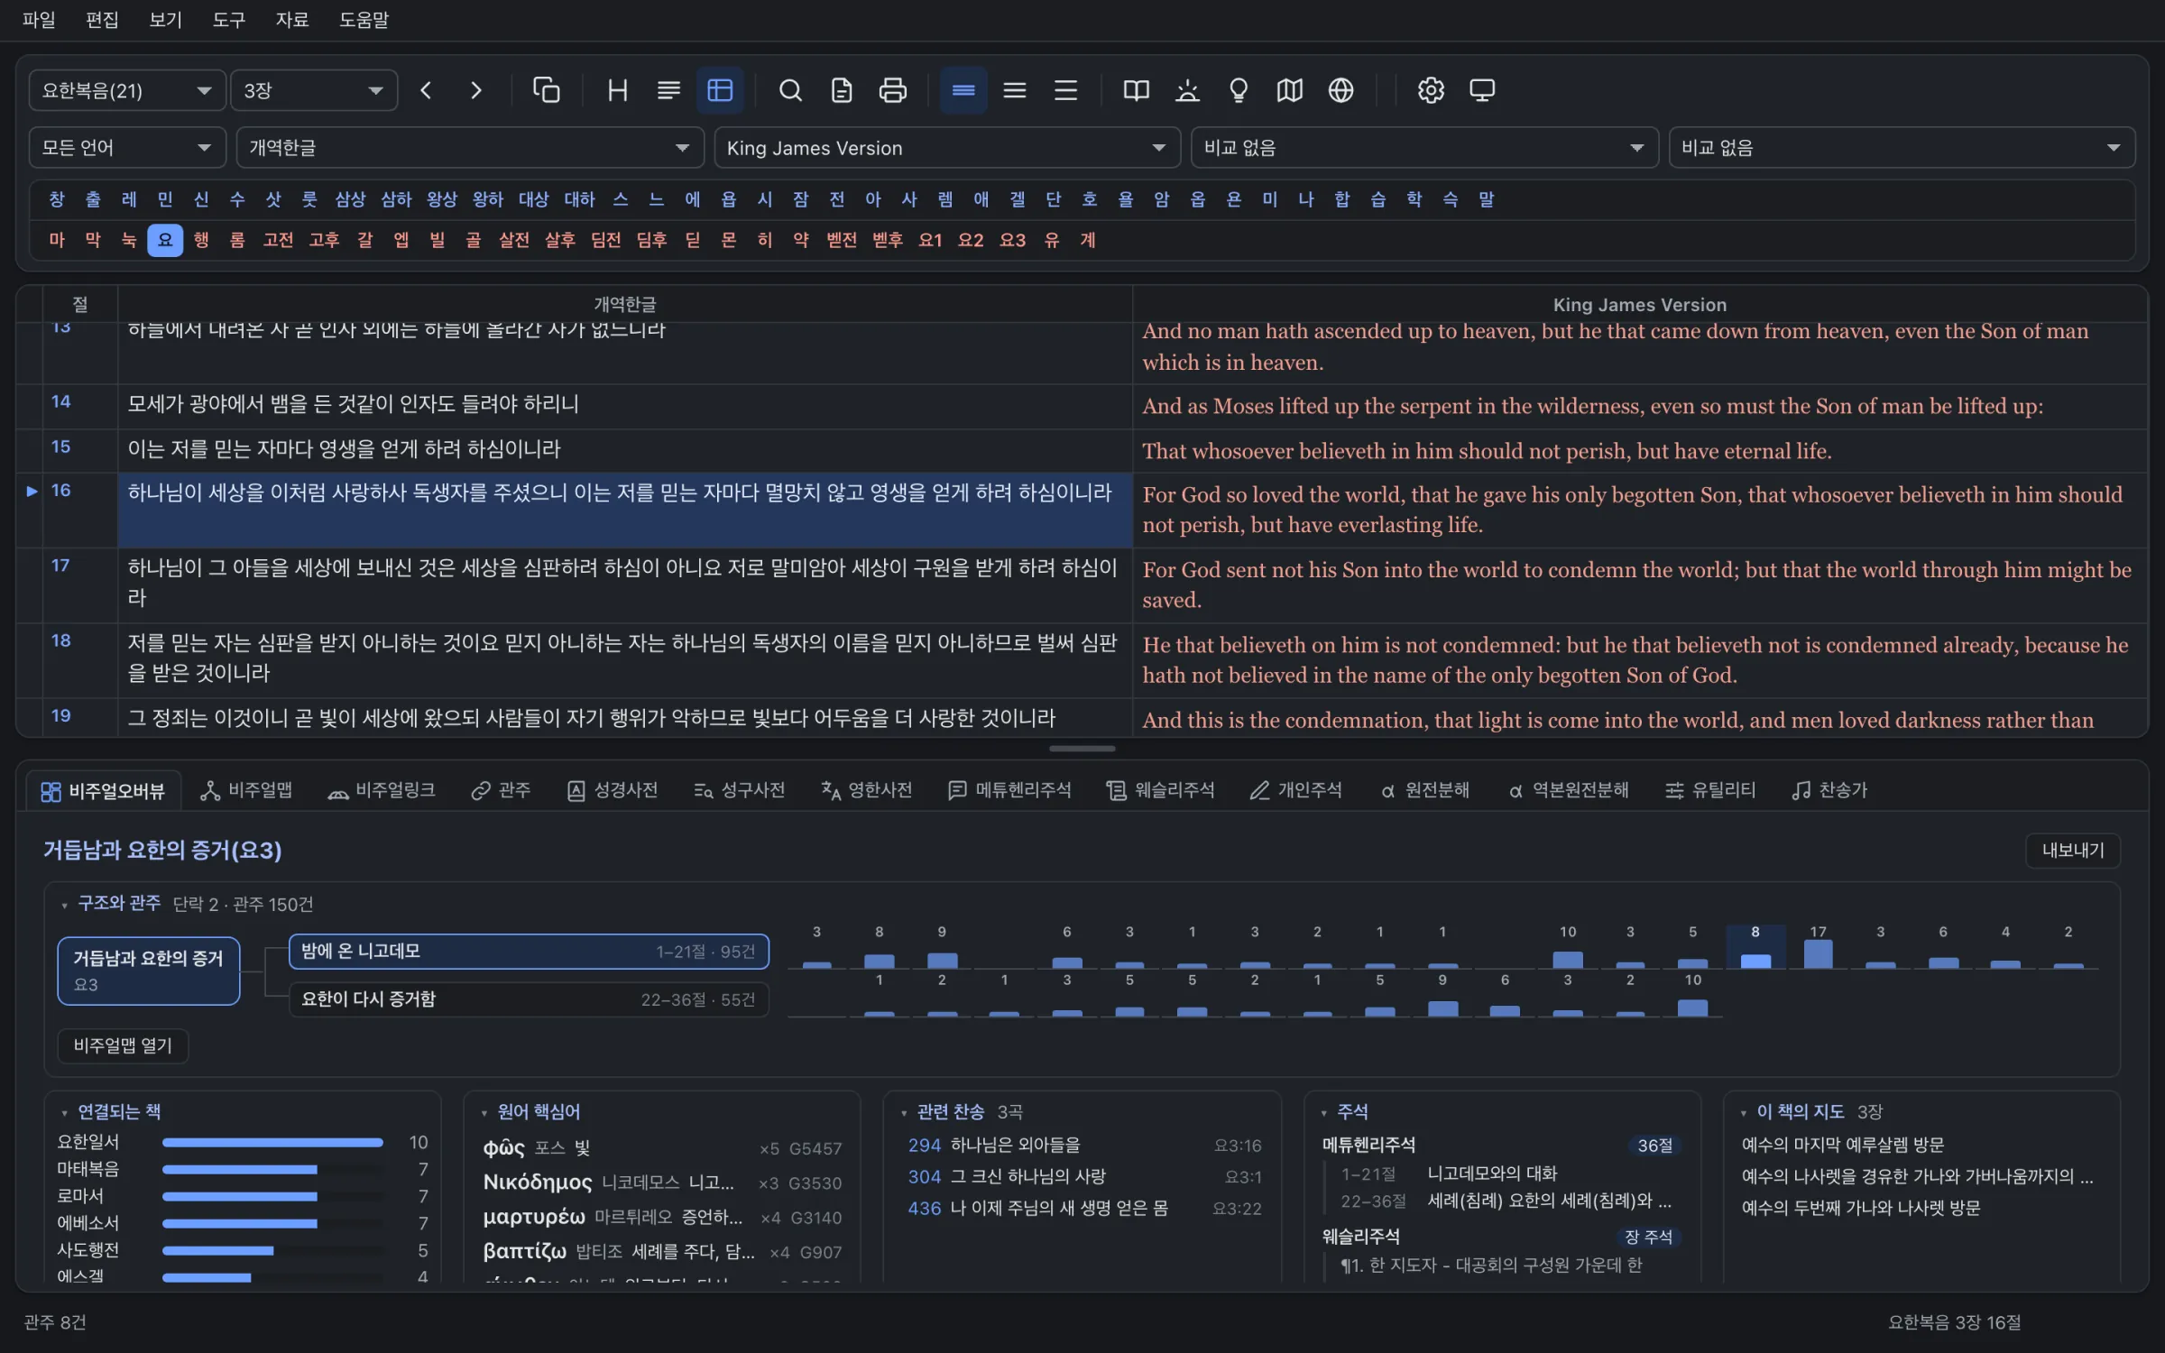Click the printer icon in toolbar
The width and height of the screenshot is (2165, 1353).
coord(892,90)
